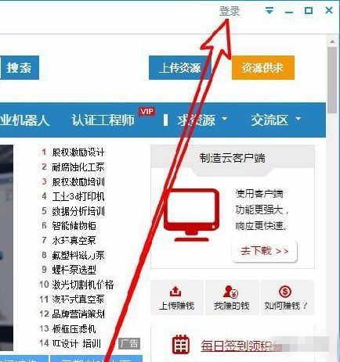
Task: Click 上传资源 upload button
Action: pyautogui.click(x=179, y=67)
